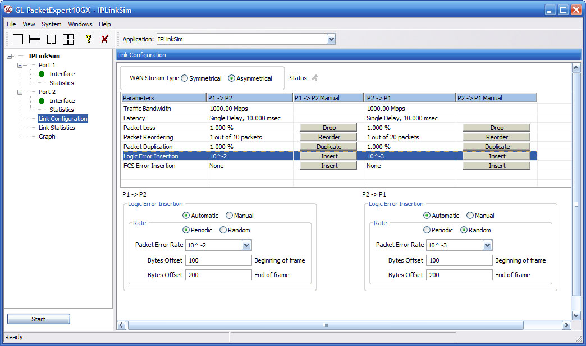Click the Start button
586x346 pixels.
[39, 319]
